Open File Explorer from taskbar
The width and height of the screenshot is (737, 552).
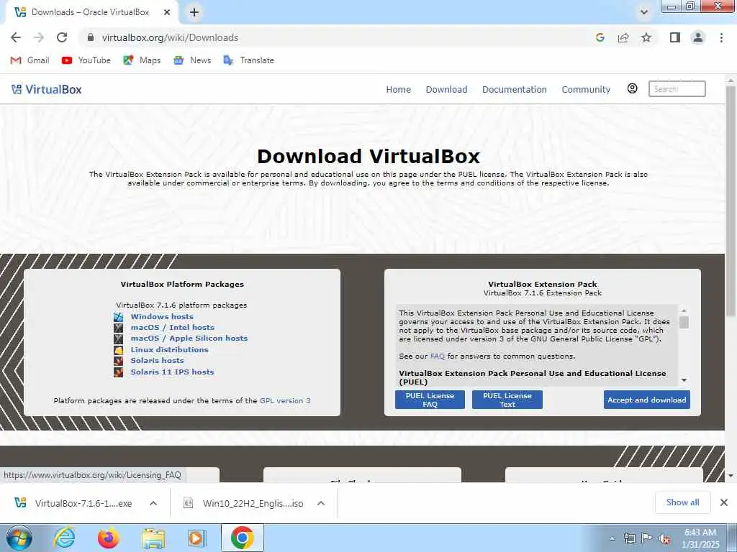click(x=153, y=538)
